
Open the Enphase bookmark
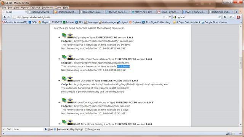click(x=135, y=22)
